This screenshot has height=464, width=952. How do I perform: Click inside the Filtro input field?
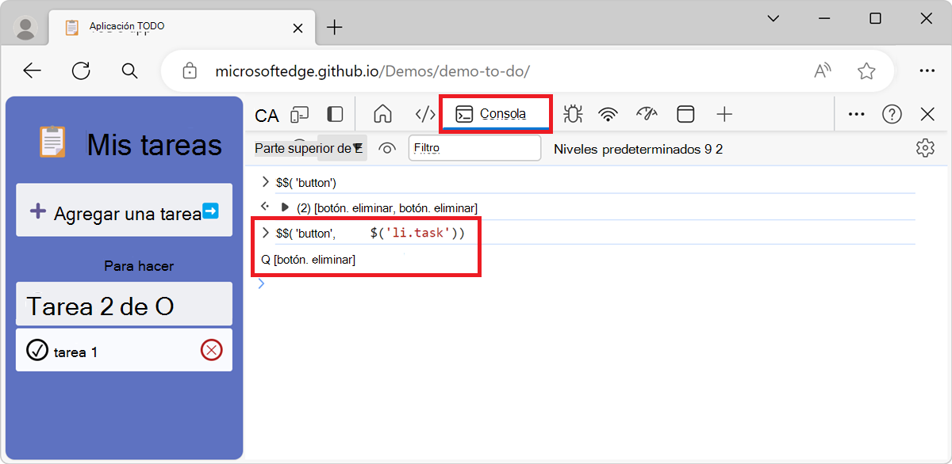[x=474, y=148]
